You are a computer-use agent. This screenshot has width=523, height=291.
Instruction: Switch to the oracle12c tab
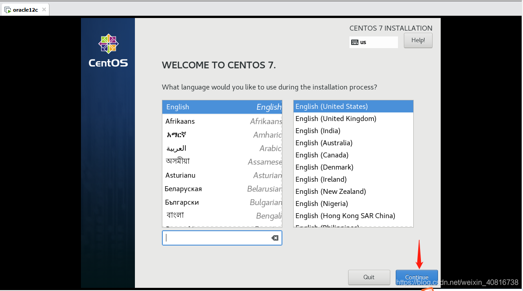[26, 10]
